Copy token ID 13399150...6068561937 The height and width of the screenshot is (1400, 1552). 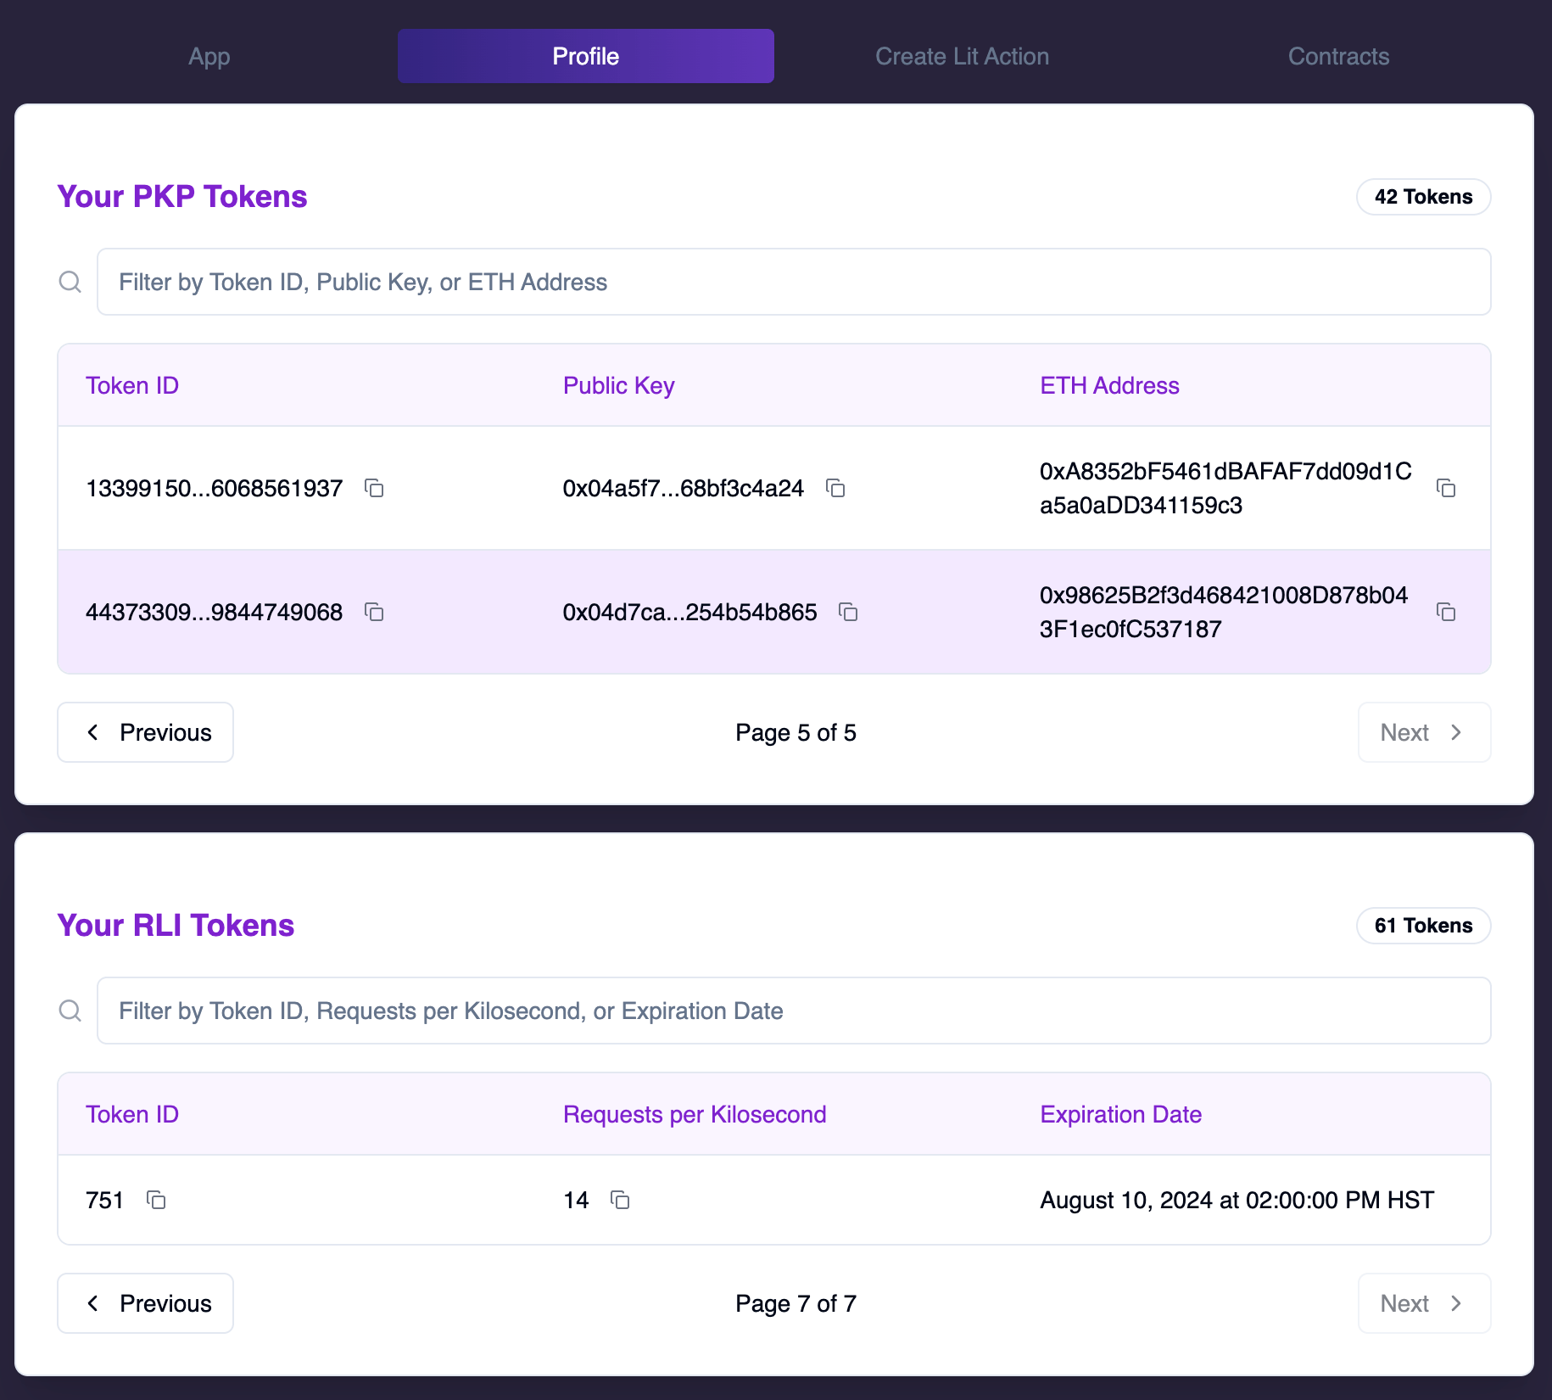tap(374, 488)
